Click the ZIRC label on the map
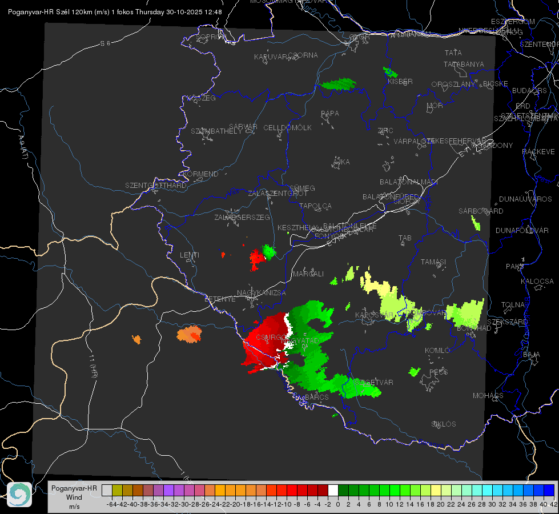 385,131
